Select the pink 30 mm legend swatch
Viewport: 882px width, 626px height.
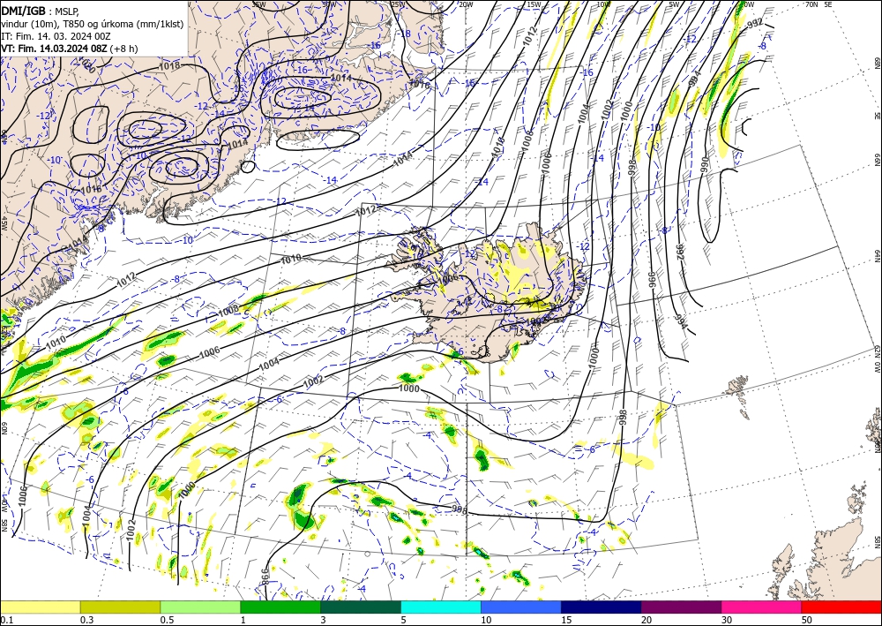pos(762,607)
